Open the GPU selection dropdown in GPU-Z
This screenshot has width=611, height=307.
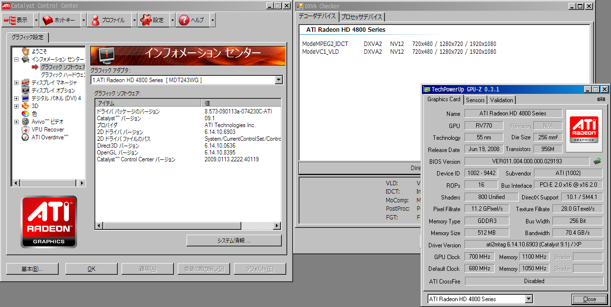point(529,299)
